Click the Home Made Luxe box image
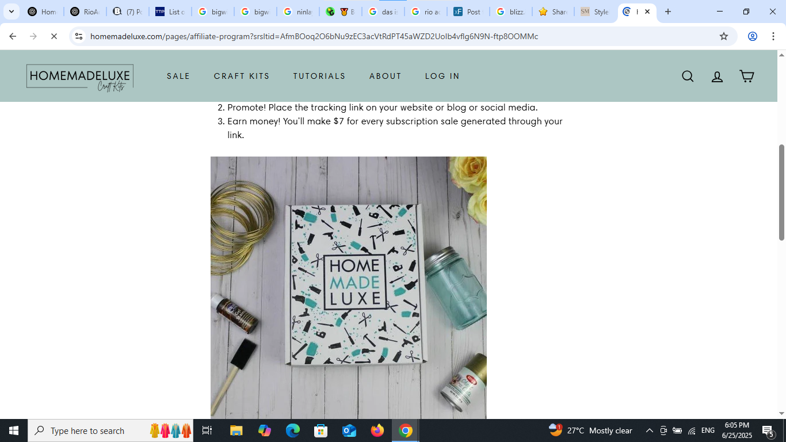Screen dimensions: 786x442 pos(349,288)
